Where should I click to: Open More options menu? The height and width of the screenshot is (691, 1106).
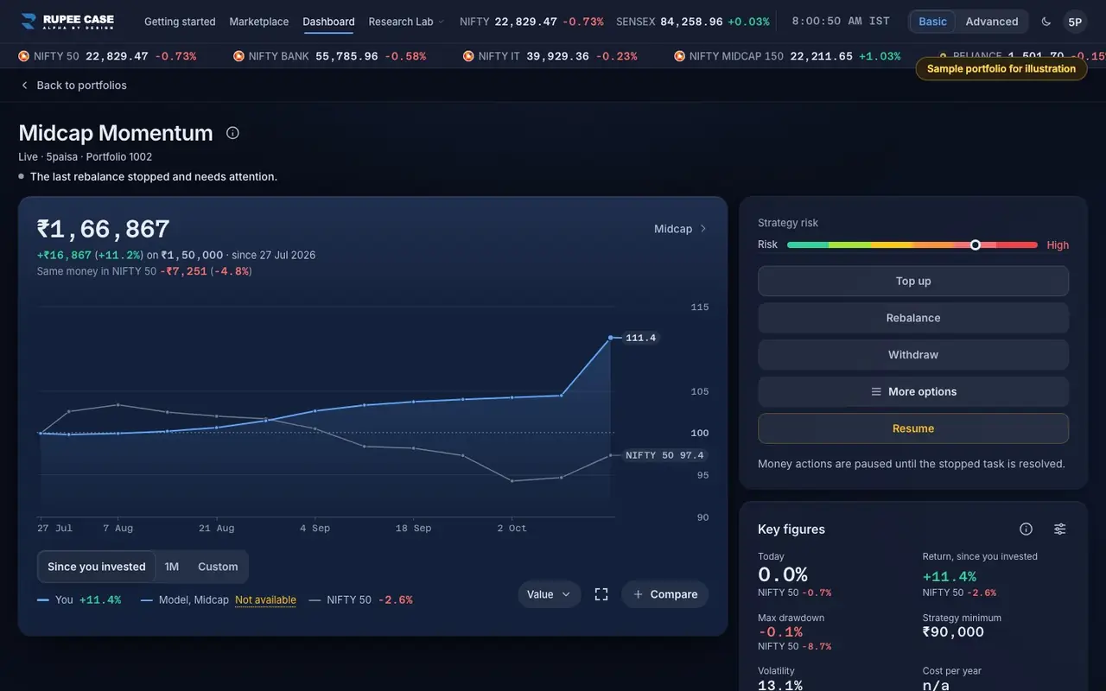913,391
